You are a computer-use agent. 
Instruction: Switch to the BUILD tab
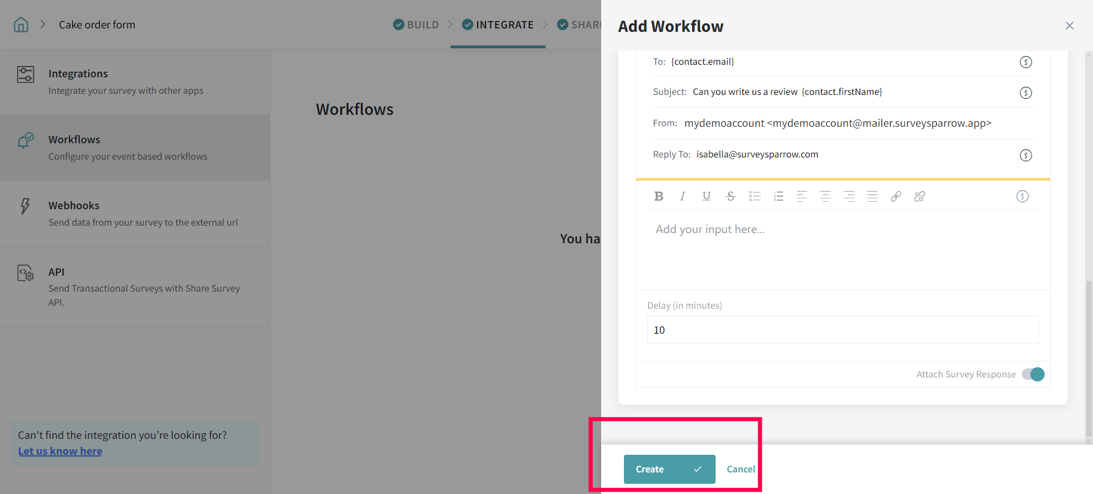(x=416, y=24)
